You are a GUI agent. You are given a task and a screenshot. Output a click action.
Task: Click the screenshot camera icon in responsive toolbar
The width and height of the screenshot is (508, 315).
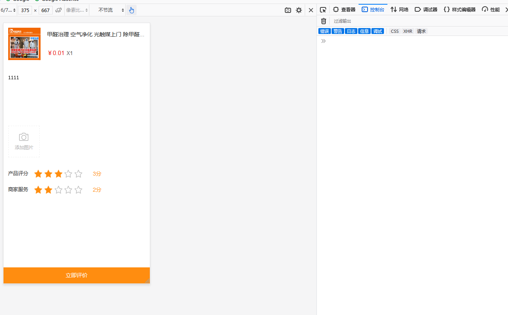point(288,10)
